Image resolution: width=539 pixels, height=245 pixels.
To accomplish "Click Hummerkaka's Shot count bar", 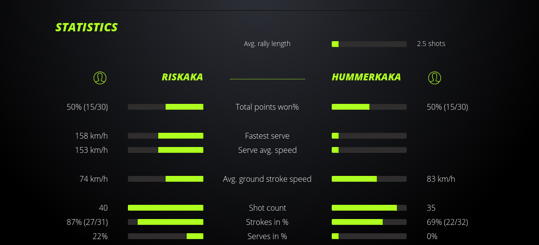I will (369, 208).
